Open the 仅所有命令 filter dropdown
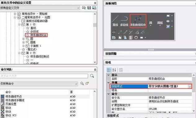This screenshot has height=118, width=196. coord(76,84)
